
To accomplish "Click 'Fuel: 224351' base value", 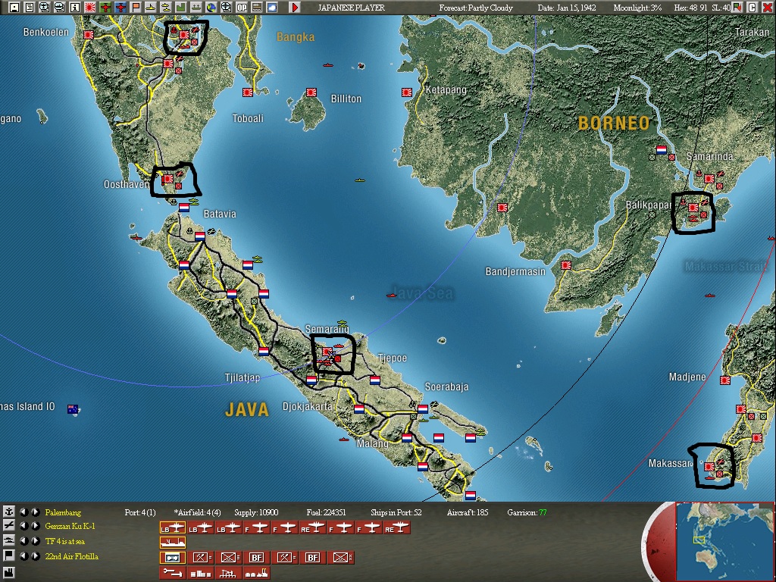I will (x=326, y=512).
